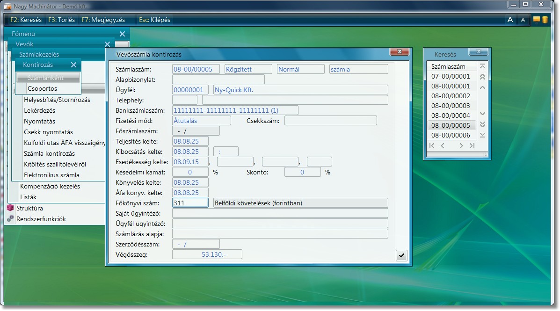Screen dimensions: 560x311
Task: Close the Kontírozás submenu panel
Action: click(73, 65)
